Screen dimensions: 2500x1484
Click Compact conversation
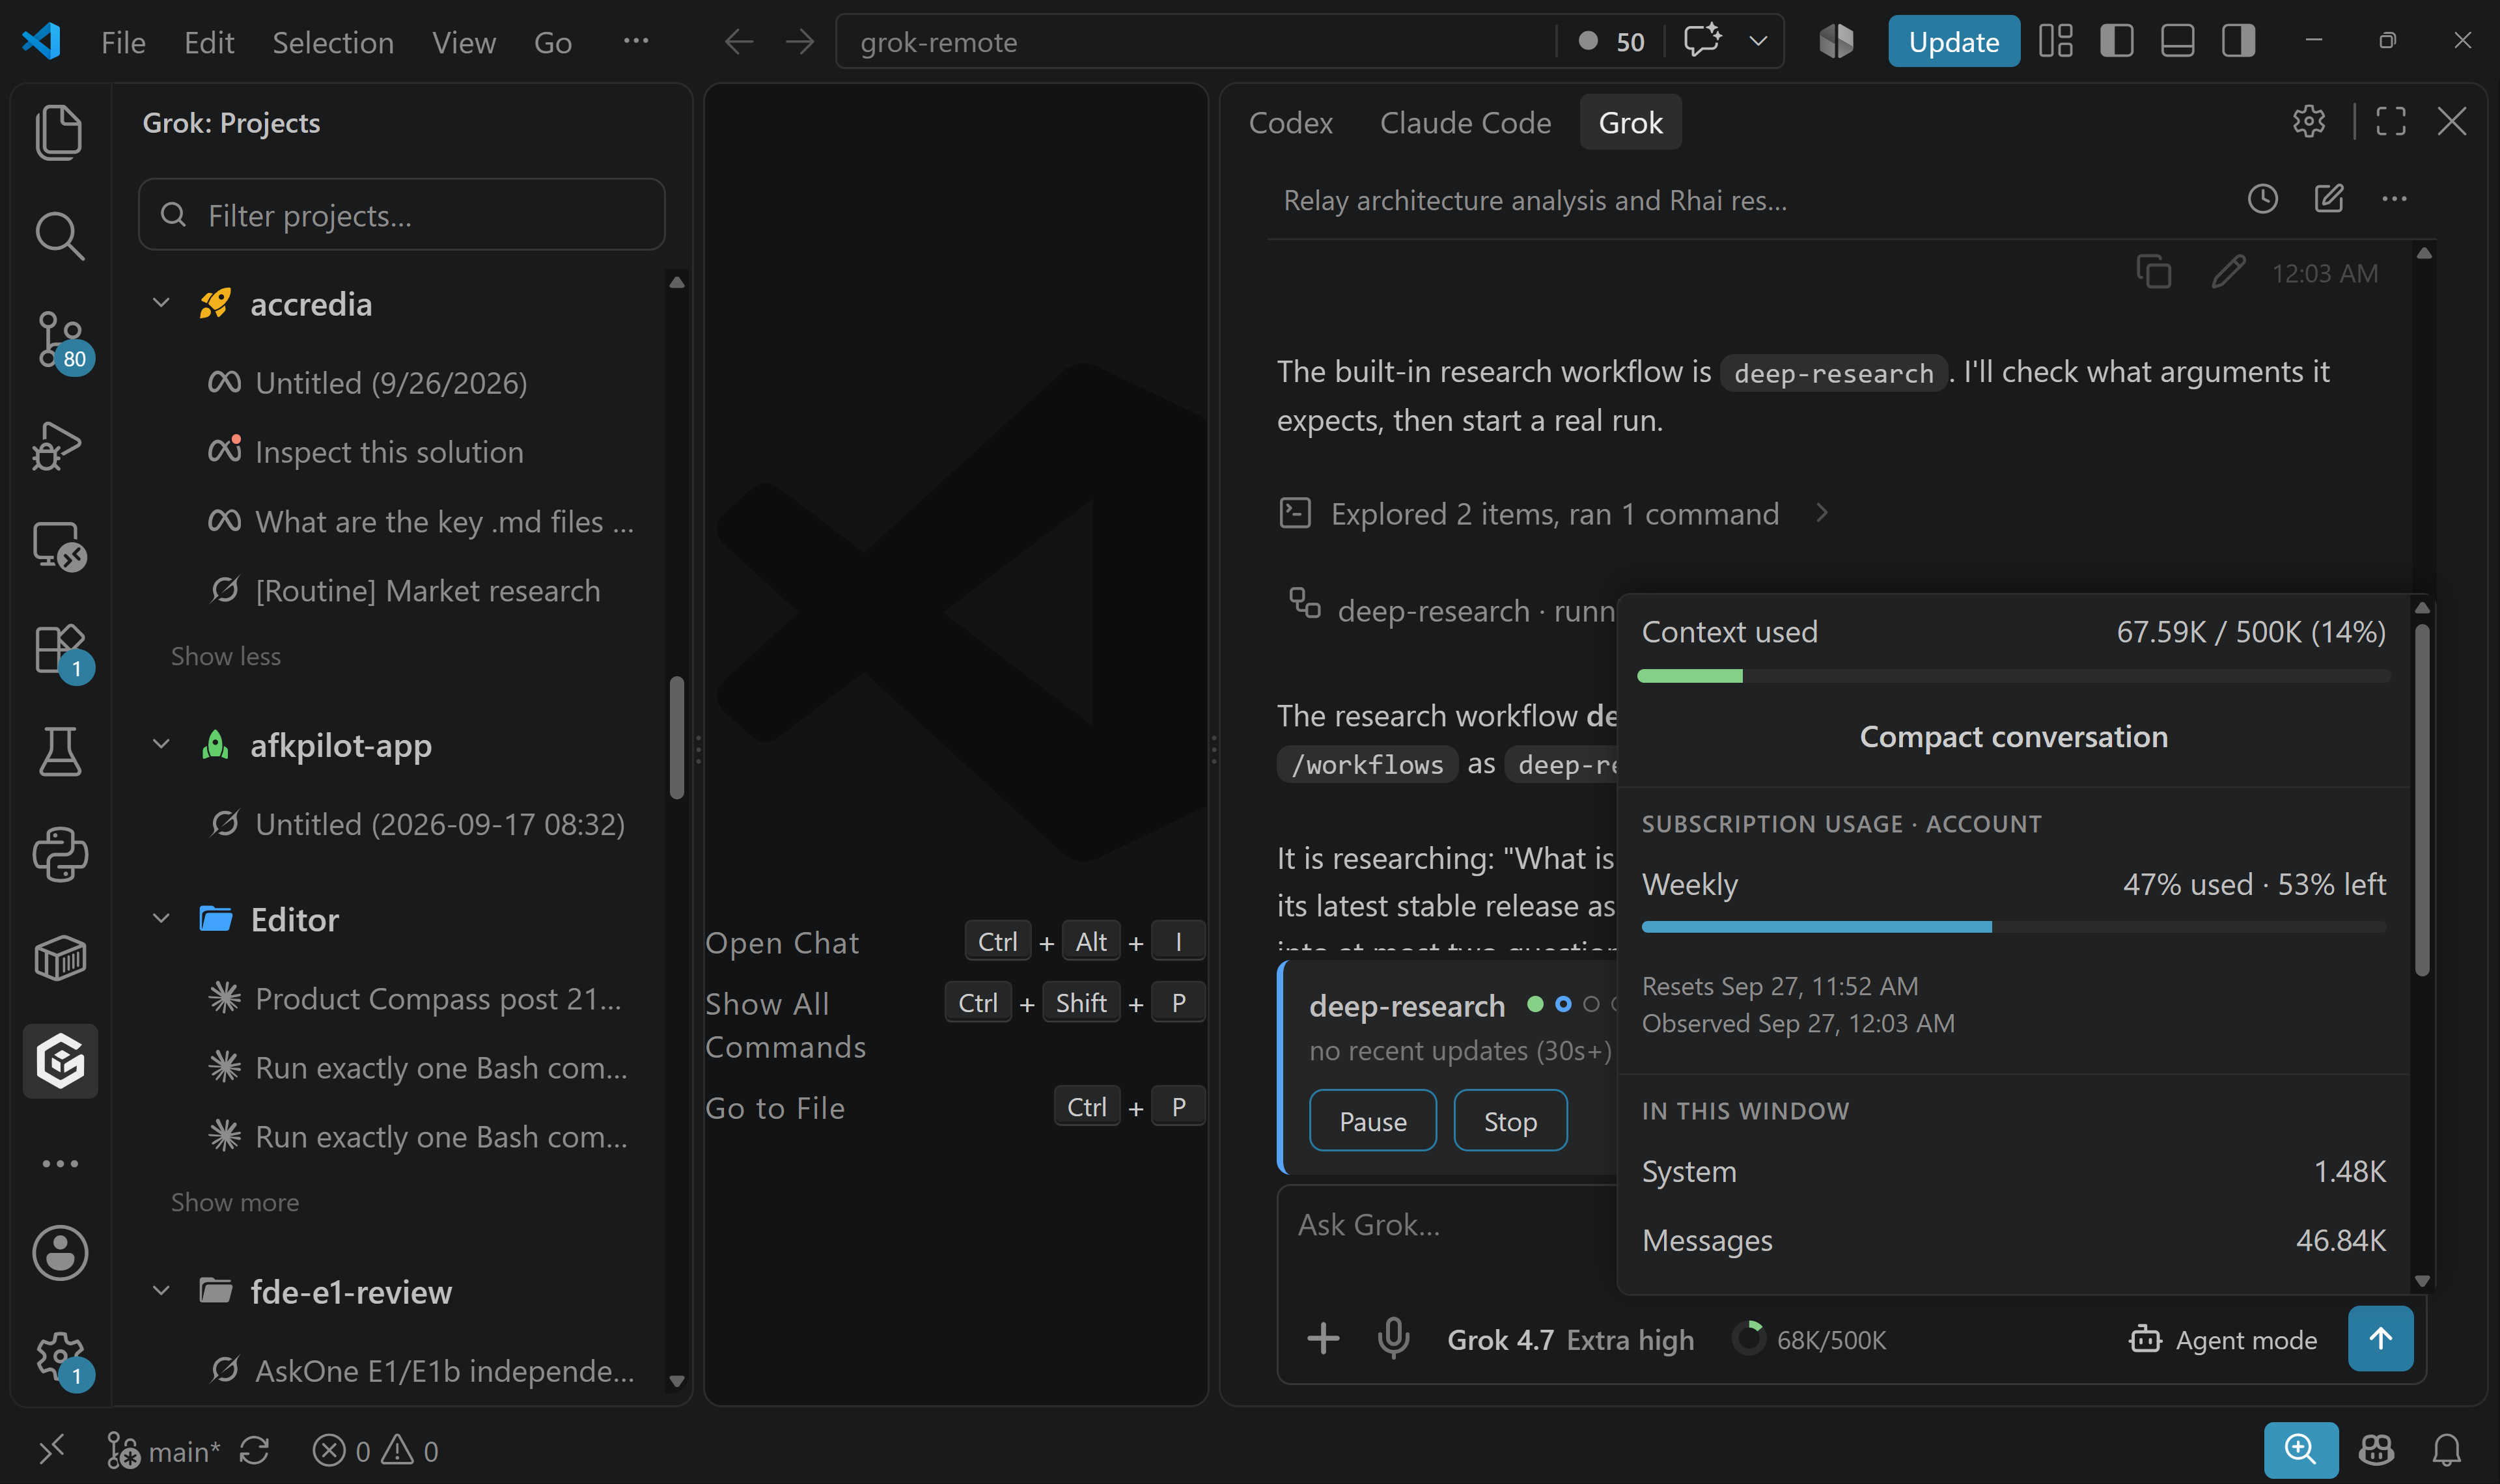click(2013, 737)
